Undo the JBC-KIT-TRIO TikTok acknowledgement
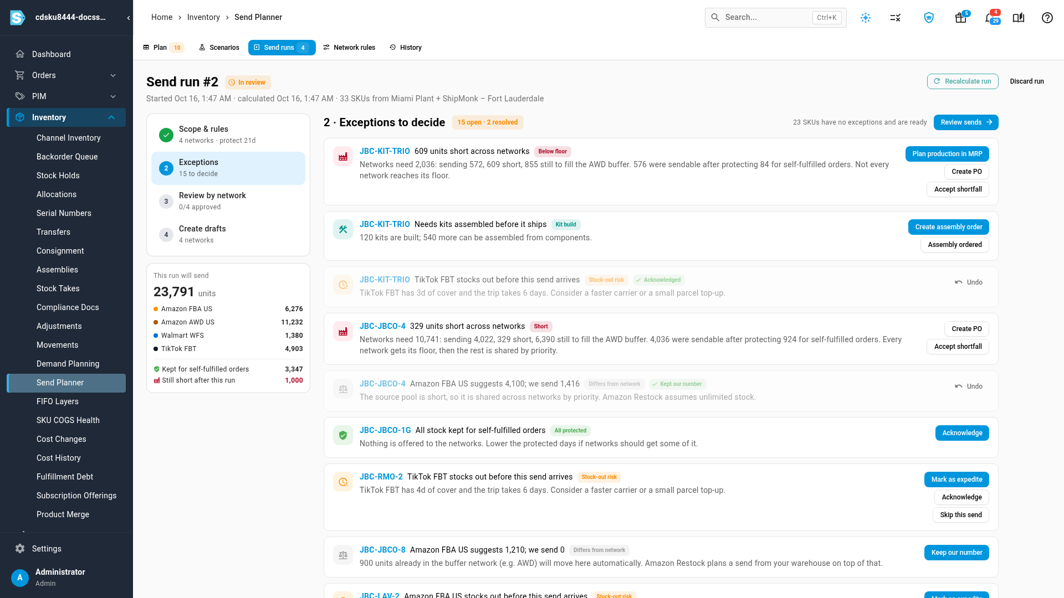Screen dimensions: 1064x598 (969, 282)
